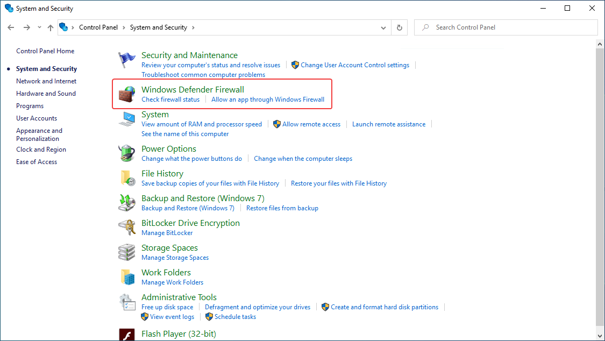This screenshot has width=605, height=341.
Task: Click Allow remote access
Action: (x=311, y=124)
